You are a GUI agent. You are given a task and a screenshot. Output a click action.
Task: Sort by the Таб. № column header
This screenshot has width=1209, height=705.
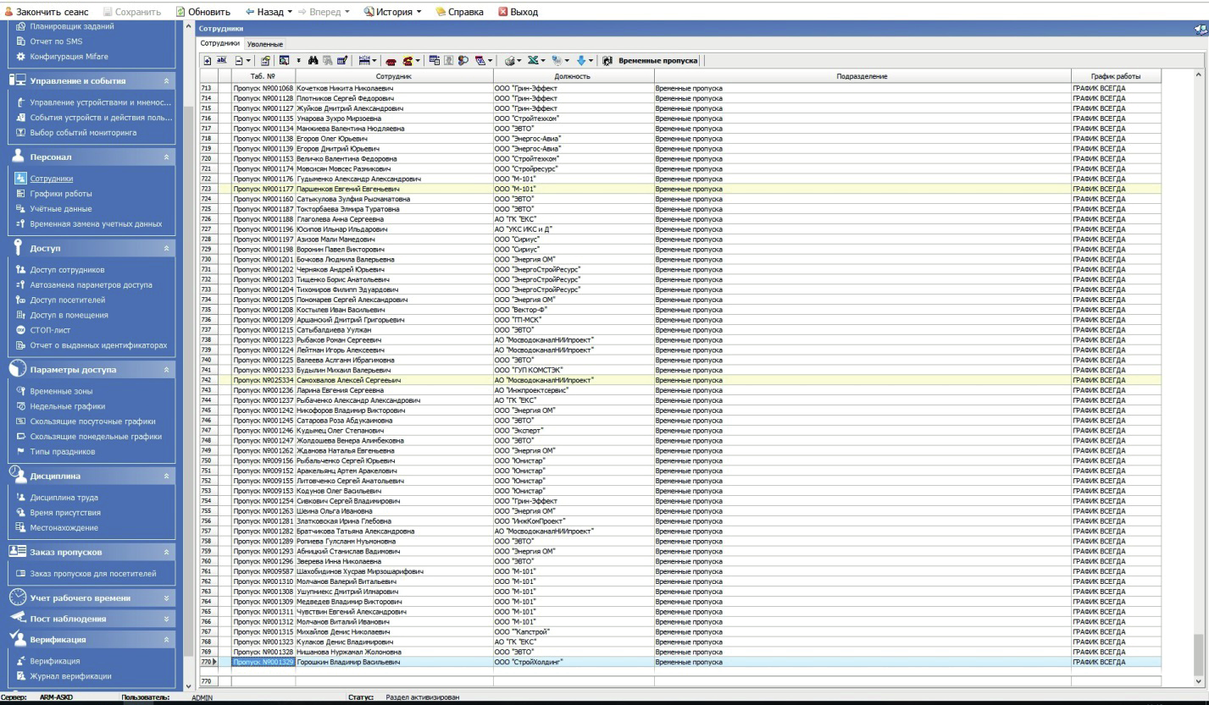tap(263, 77)
